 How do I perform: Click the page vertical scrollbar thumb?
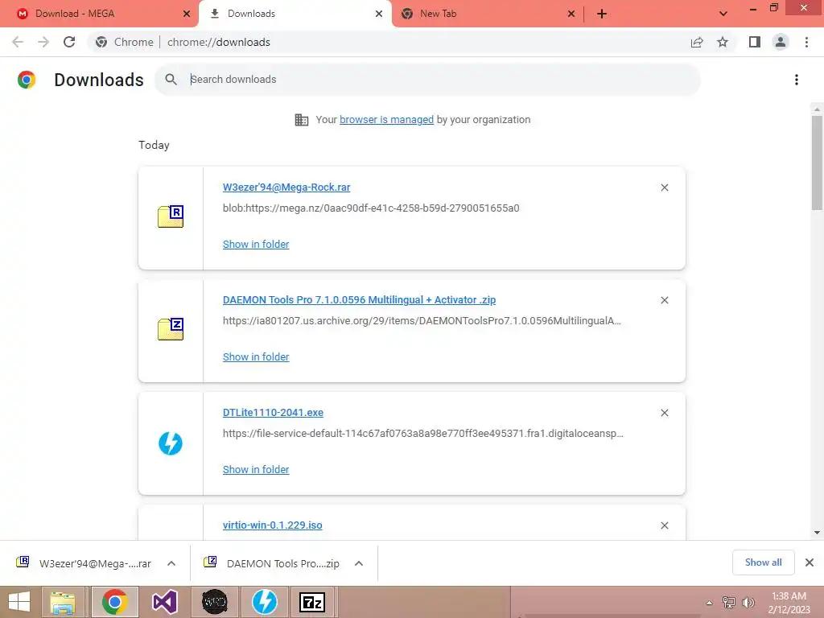click(x=817, y=163)
